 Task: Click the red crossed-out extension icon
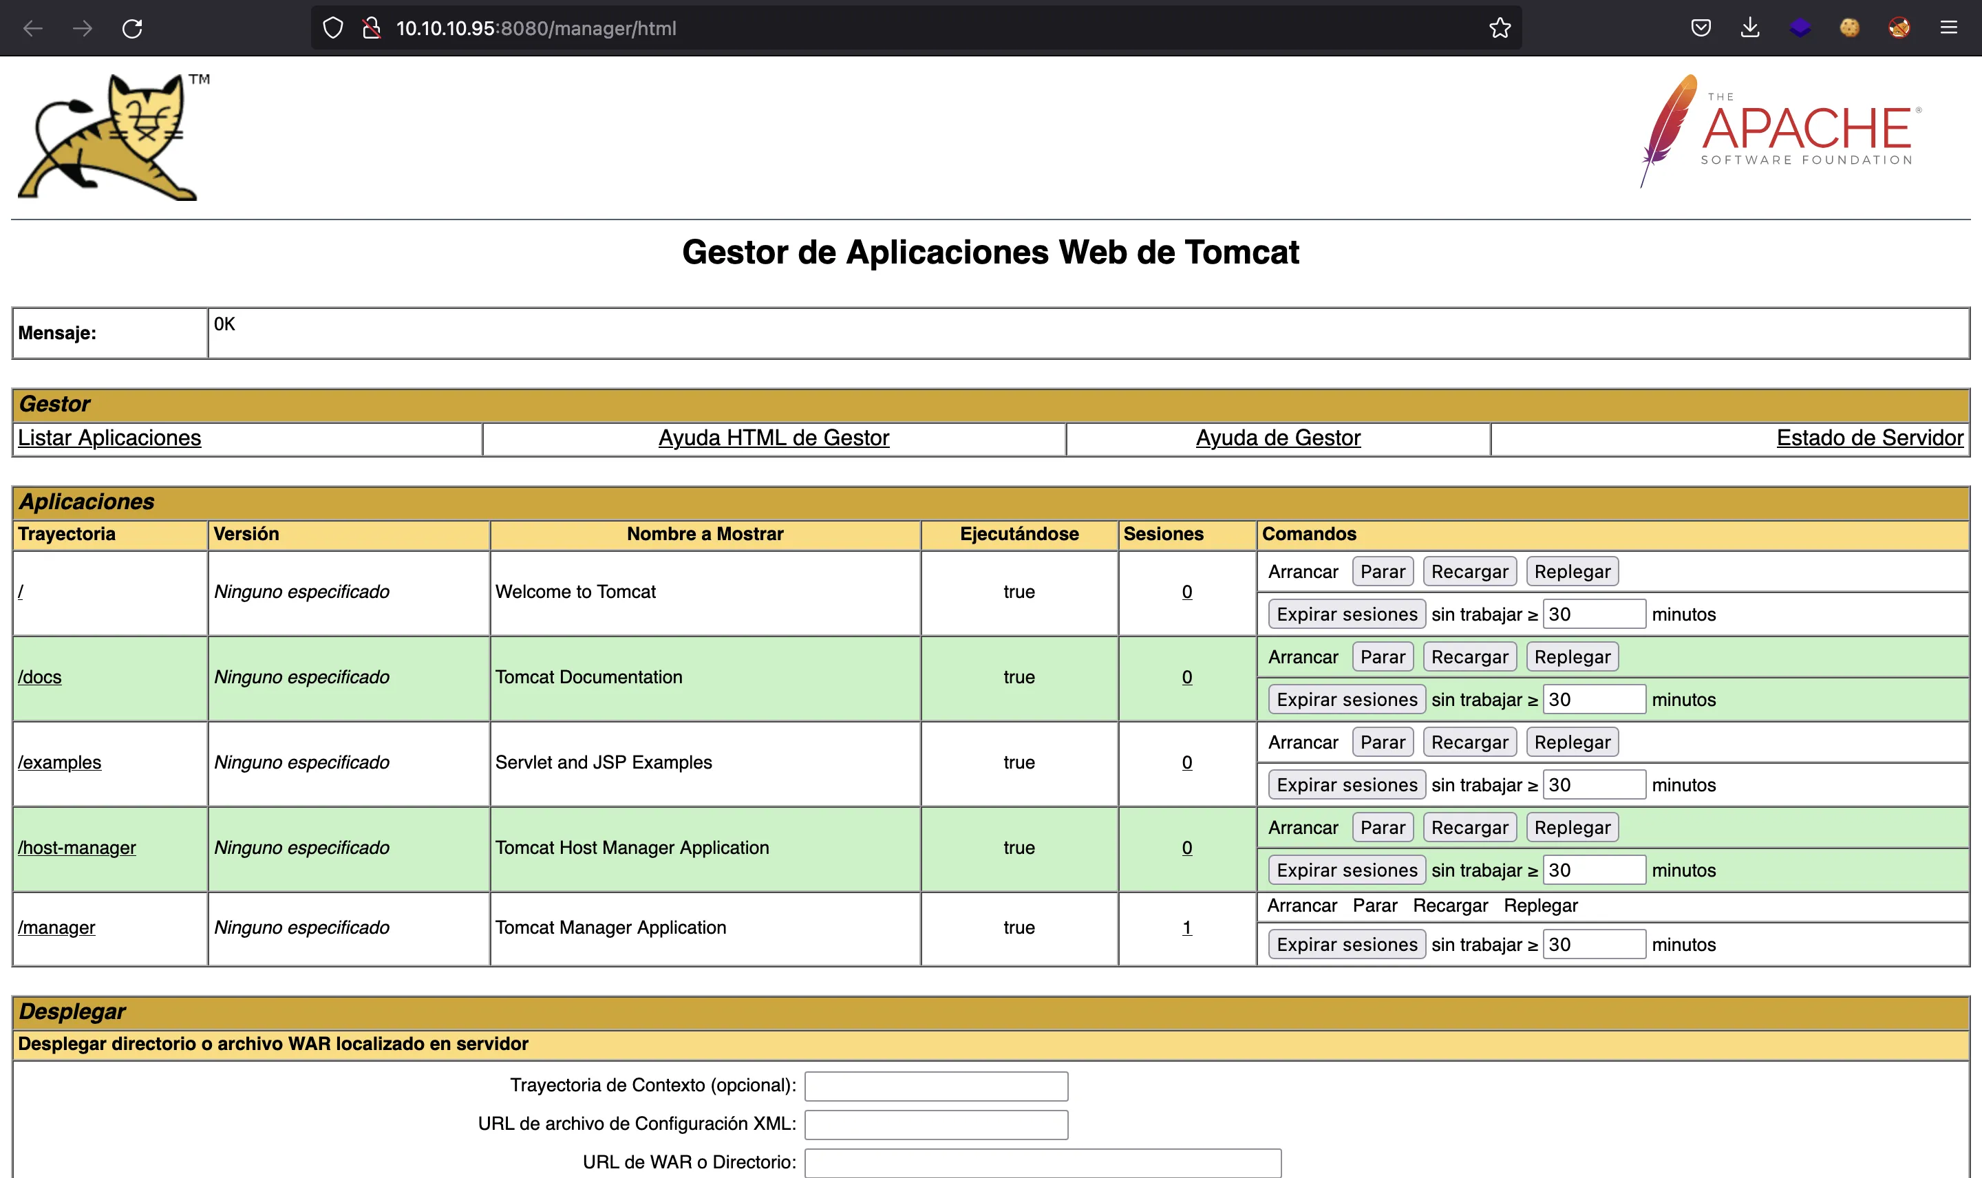pos(1899,29)
